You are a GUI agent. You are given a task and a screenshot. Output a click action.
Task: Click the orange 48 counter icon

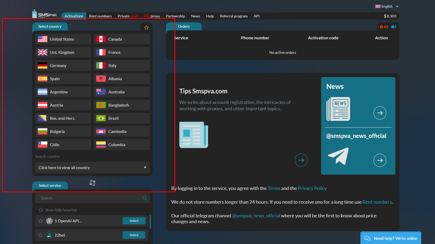[384, 27]
